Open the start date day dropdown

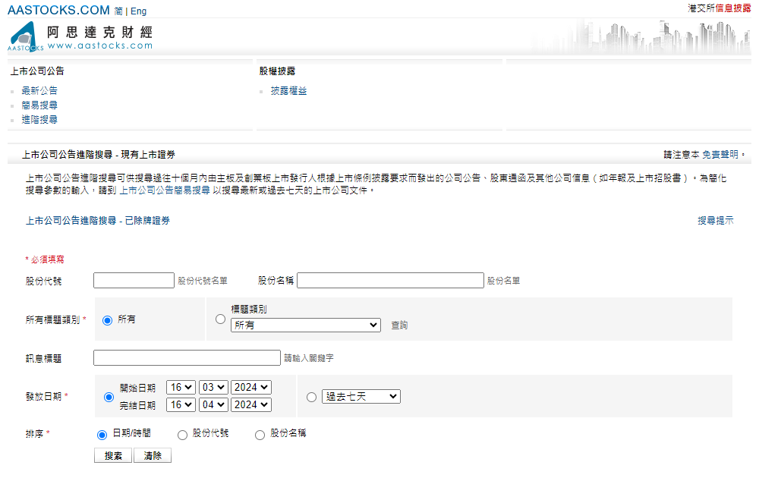181,387
